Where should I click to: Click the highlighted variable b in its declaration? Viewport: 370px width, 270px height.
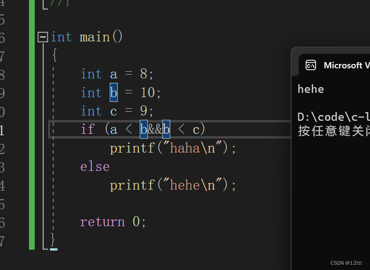click(x=114, y=92)
